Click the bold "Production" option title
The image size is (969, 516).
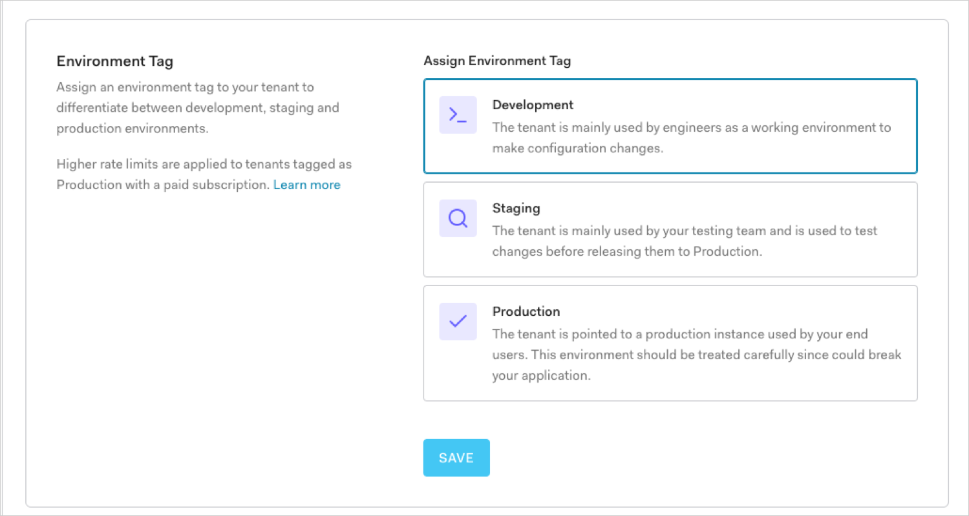526,311
